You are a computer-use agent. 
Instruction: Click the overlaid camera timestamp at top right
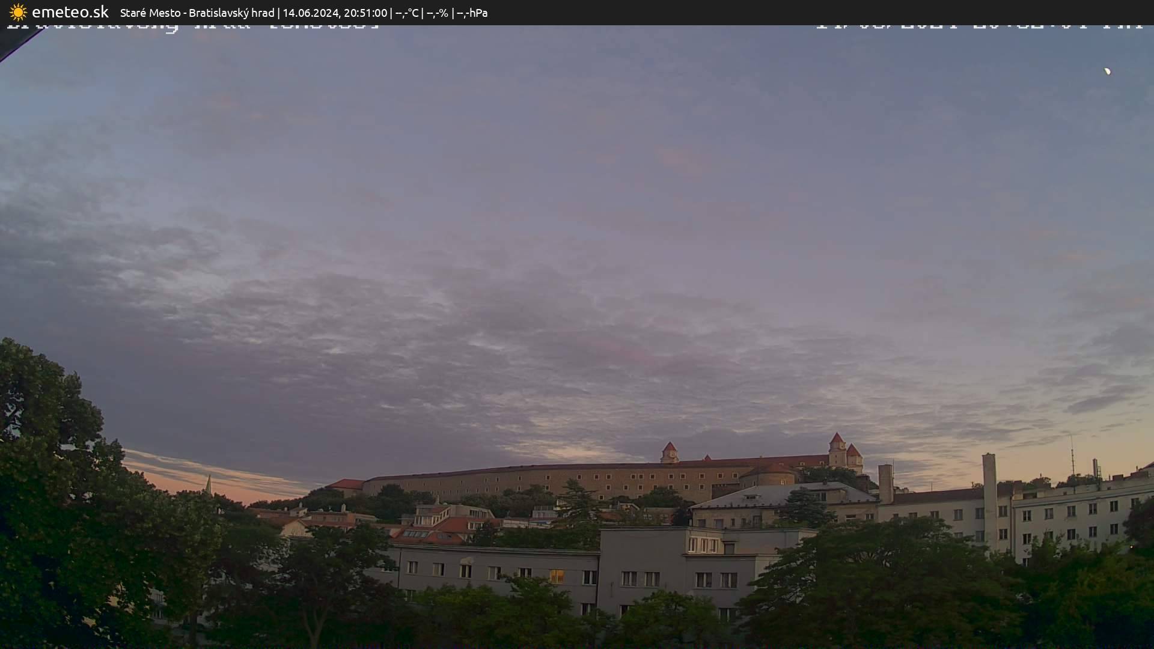tap(978, 27)
